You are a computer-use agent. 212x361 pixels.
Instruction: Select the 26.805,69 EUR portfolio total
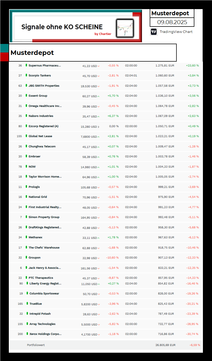click(165, 345)
